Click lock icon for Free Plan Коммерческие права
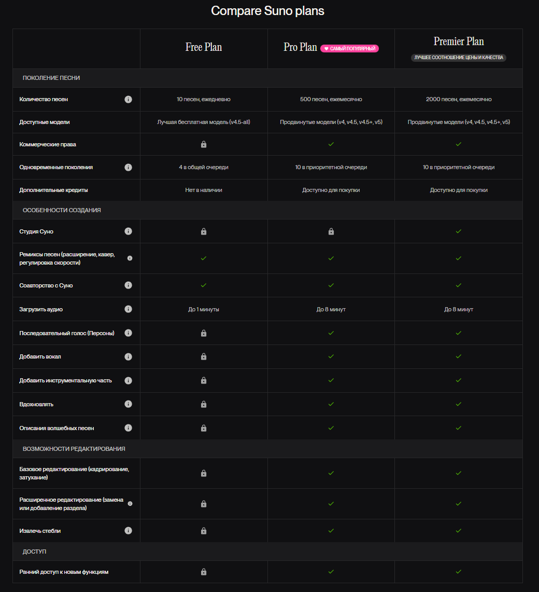 [x=204, y=144]
